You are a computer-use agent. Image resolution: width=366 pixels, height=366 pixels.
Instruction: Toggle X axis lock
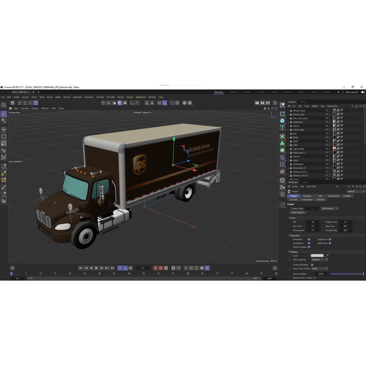click(20, 103)
